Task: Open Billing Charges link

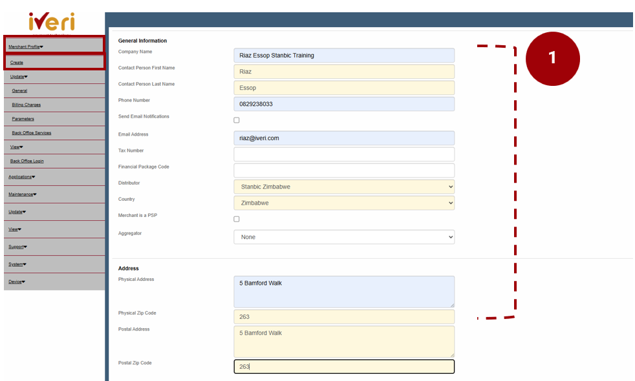Action: [x=27, y=105]
